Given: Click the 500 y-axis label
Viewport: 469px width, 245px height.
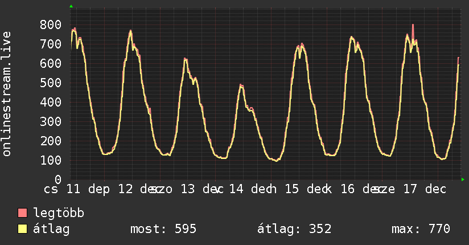Looking at the screenshot, I should pyautogui.click(x=51, y=83).
